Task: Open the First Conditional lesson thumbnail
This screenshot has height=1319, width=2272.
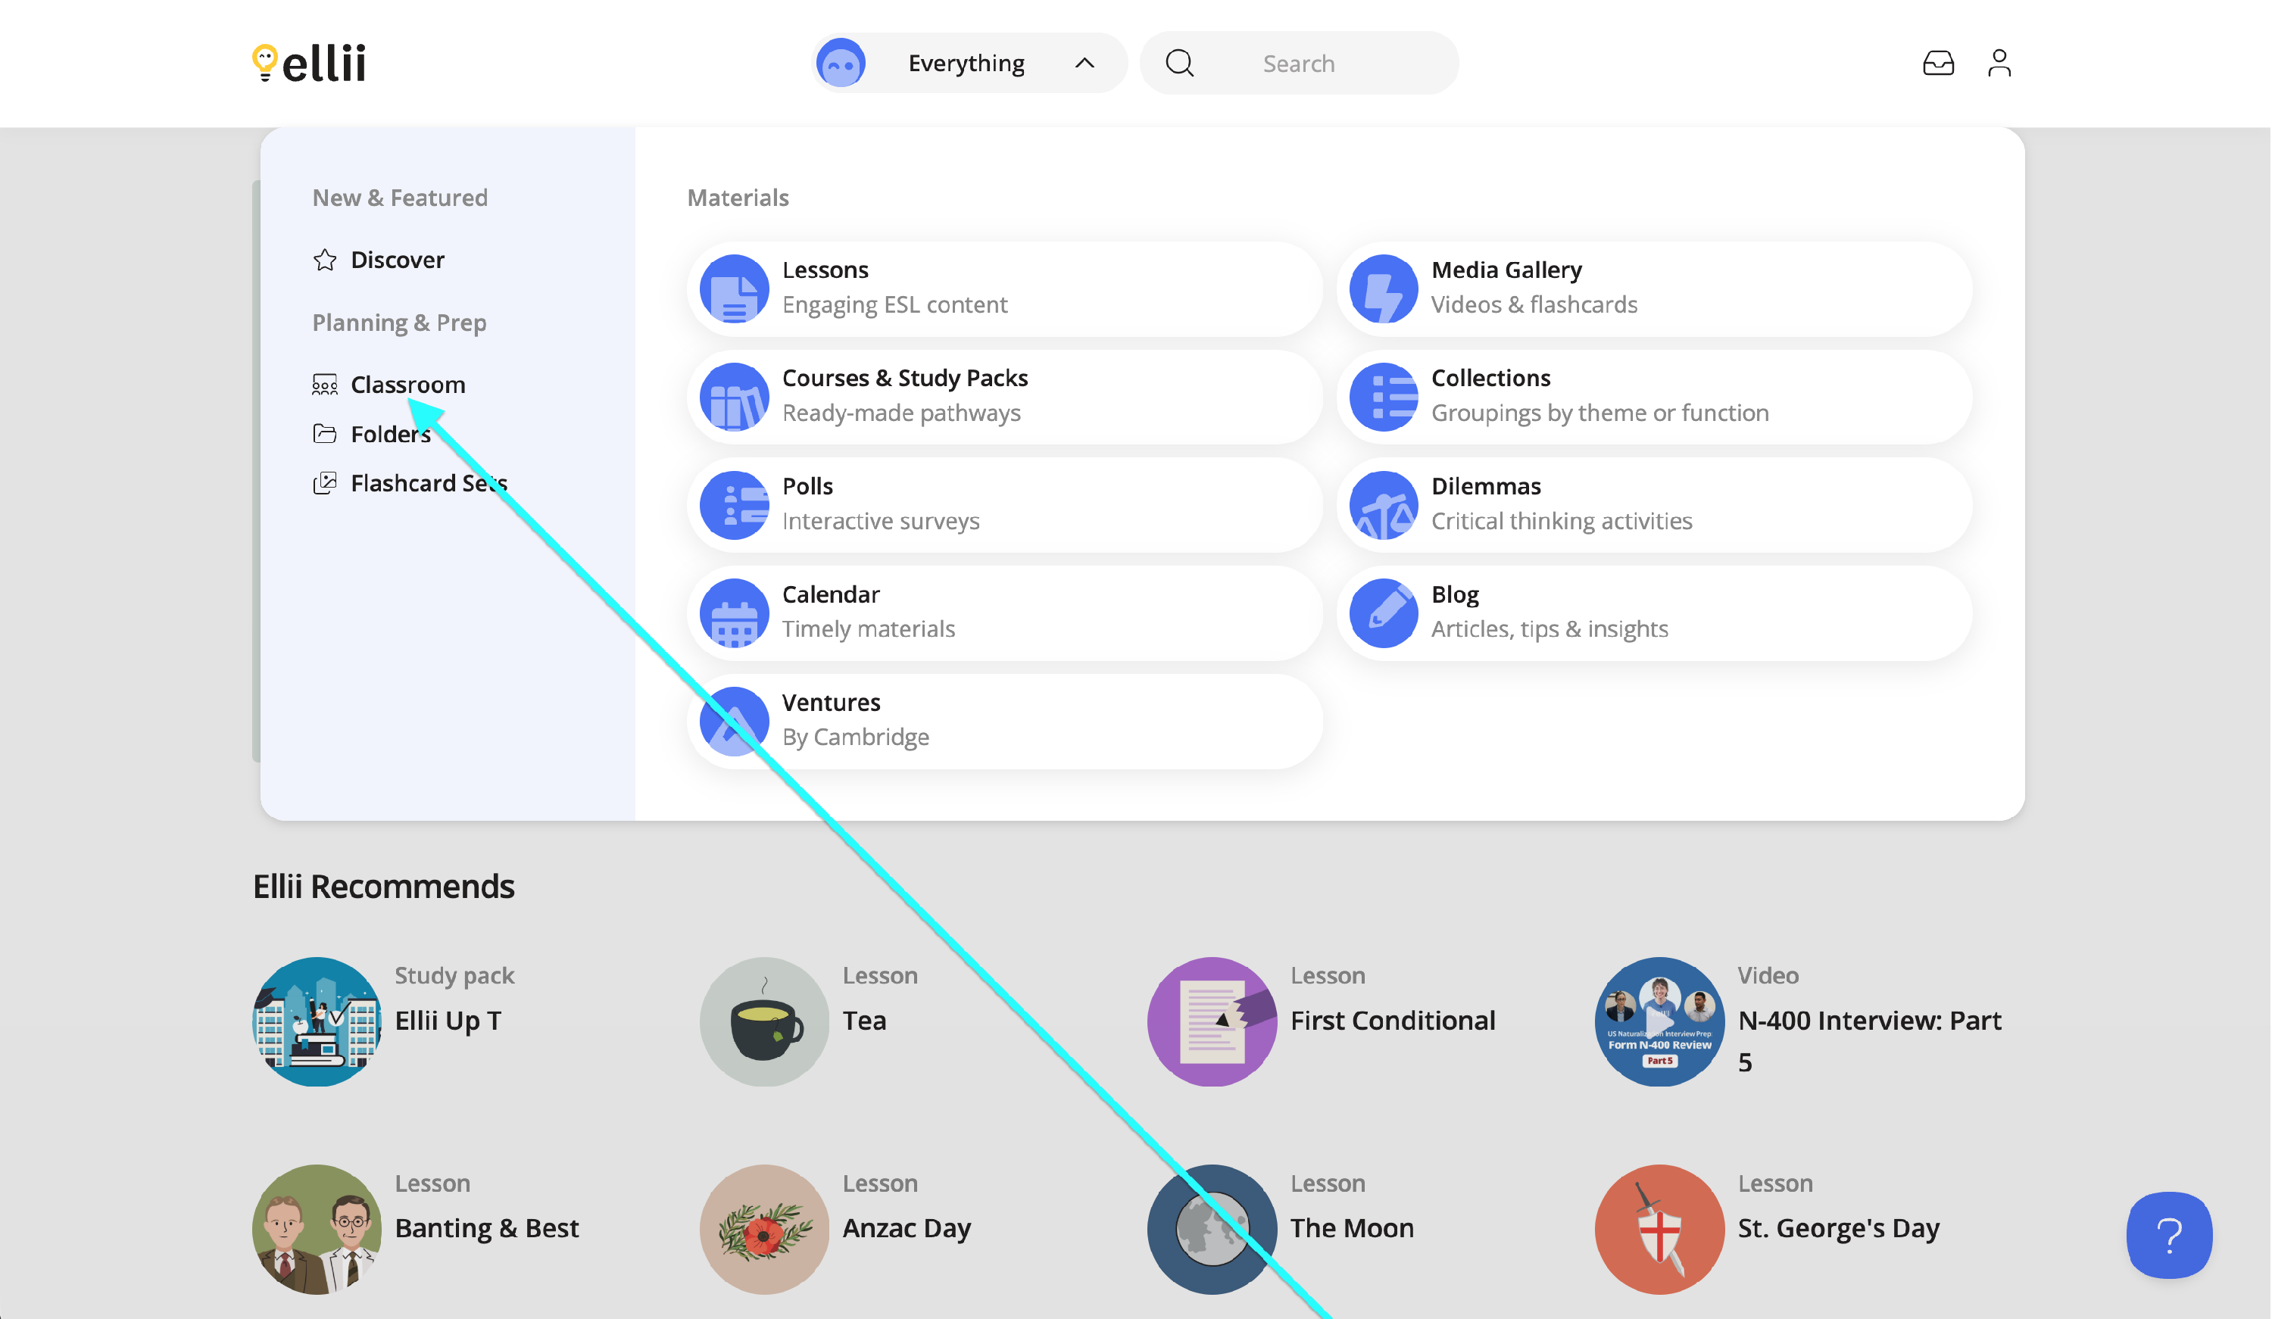Action: click(1211, 1021)
